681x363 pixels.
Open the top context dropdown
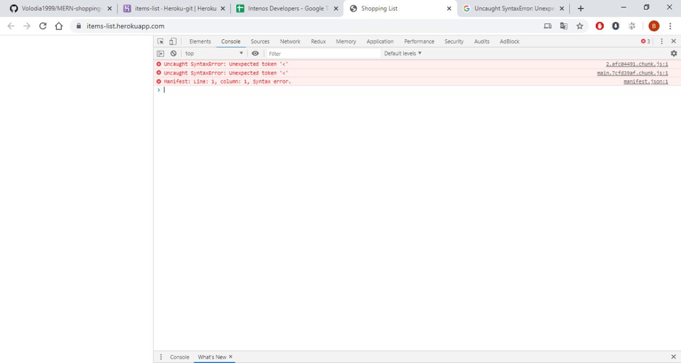214,53
